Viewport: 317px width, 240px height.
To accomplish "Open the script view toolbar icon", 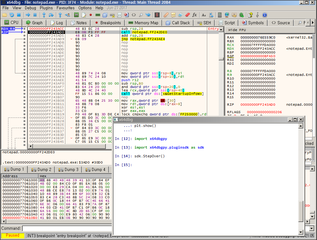I will (119, 15).
